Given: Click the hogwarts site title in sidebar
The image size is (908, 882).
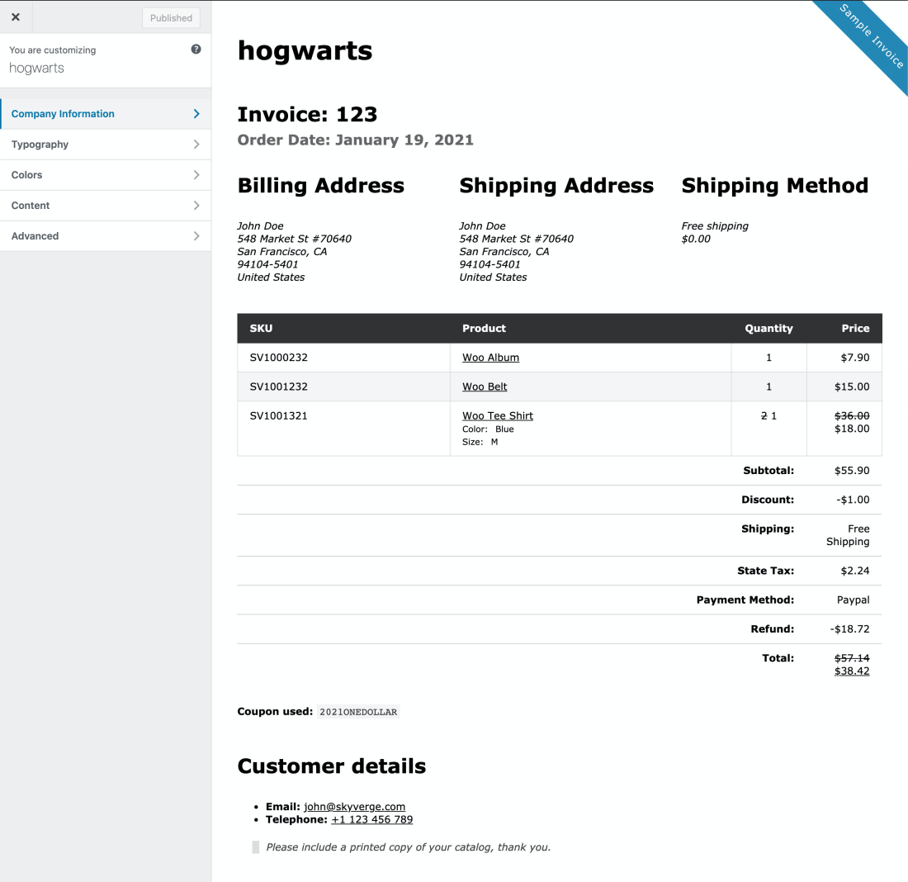Looking at the screenshot, I should click(x=35, y=68).
